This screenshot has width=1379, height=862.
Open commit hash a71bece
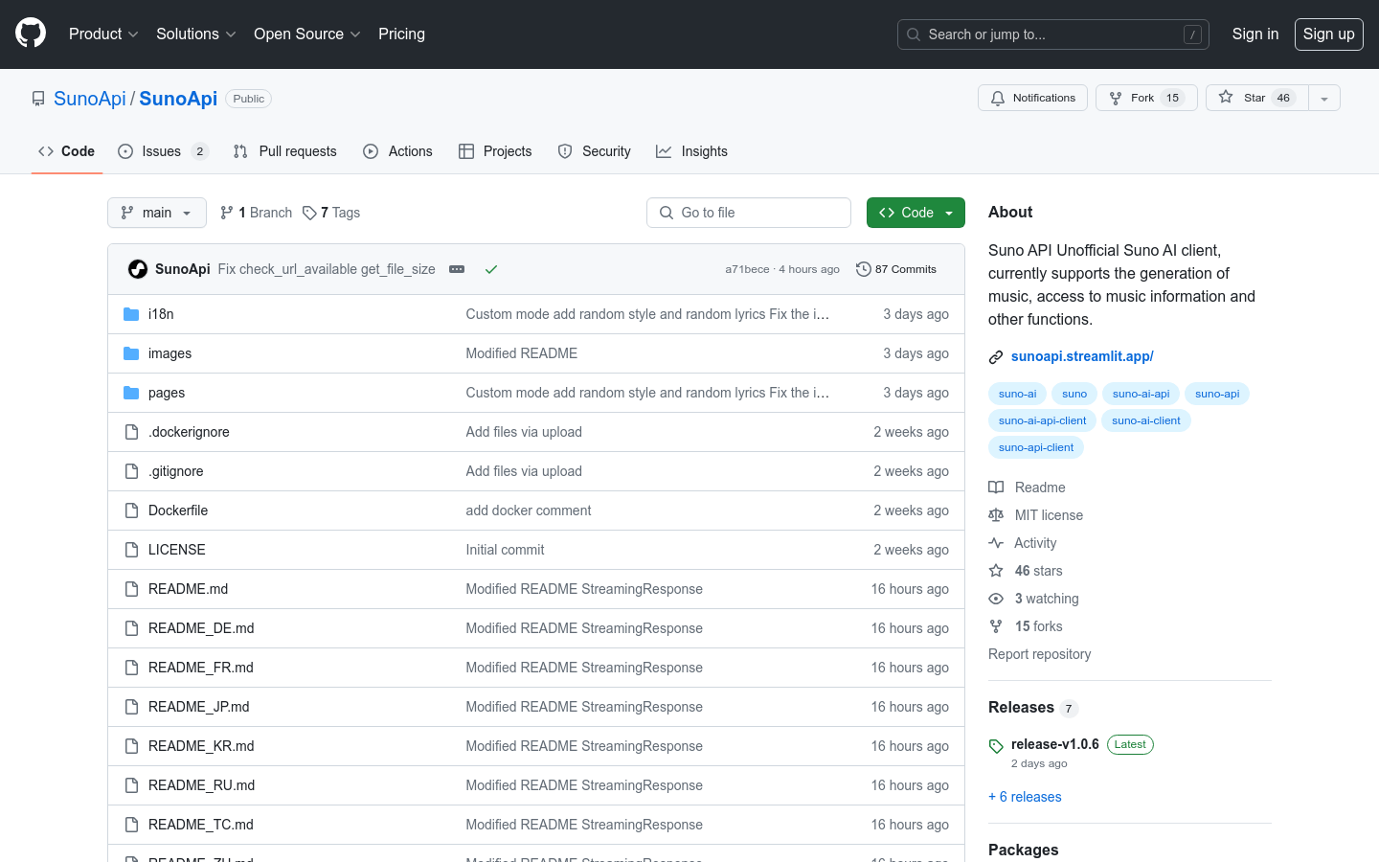pyautogui.click(x=747, y=269)
